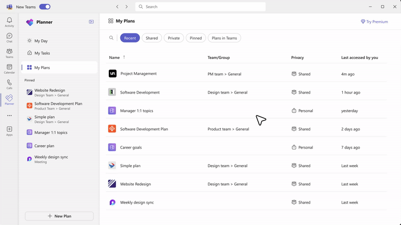Go back with the left arrow
This screenshot has height=225, width=401.
point(117,6)
